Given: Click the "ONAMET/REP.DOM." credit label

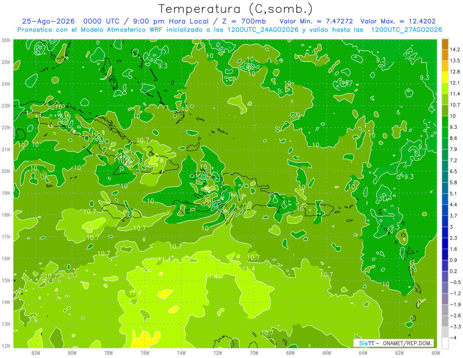Looking at the screenshot, I should tap(407, 343).
